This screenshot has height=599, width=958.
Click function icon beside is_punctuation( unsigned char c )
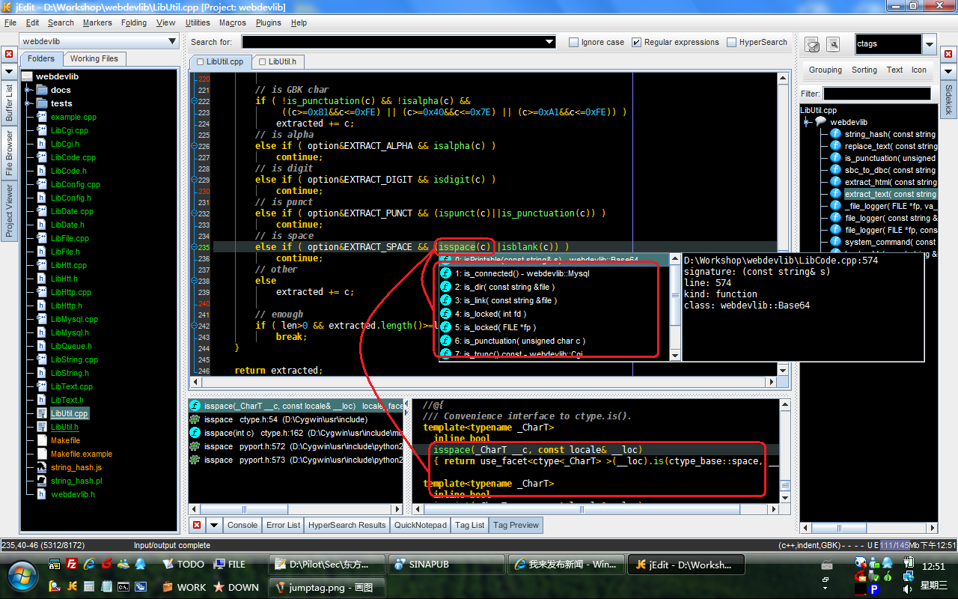click(x=445, y=341)
